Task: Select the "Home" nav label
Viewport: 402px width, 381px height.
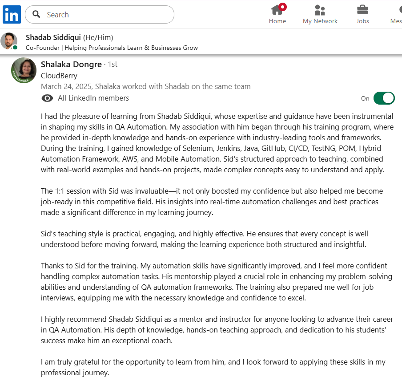Action: pos(277,21)
